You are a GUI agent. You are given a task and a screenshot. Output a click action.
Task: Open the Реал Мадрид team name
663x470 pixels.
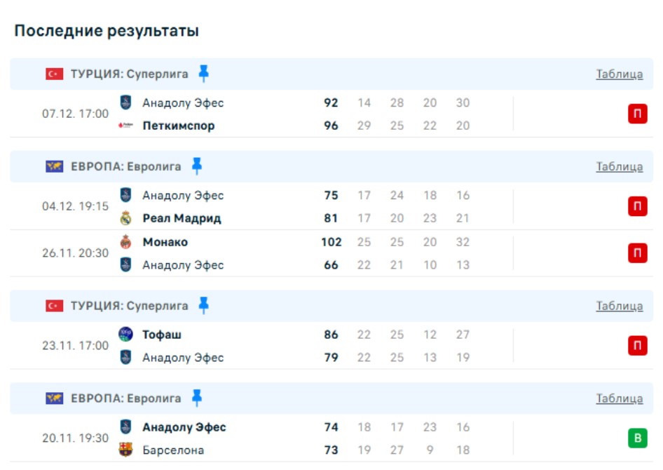click(x=182, y=218)
